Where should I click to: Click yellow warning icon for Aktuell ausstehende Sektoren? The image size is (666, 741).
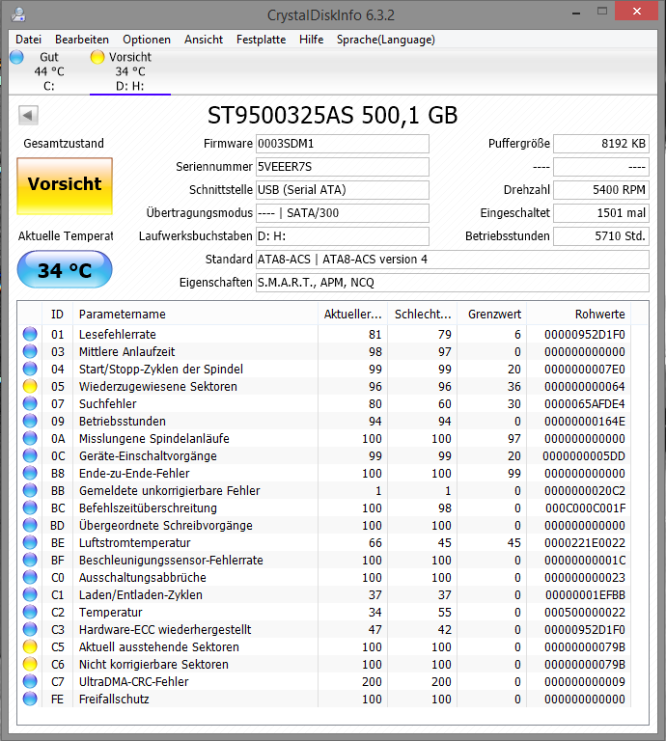(x=30, y=647)
